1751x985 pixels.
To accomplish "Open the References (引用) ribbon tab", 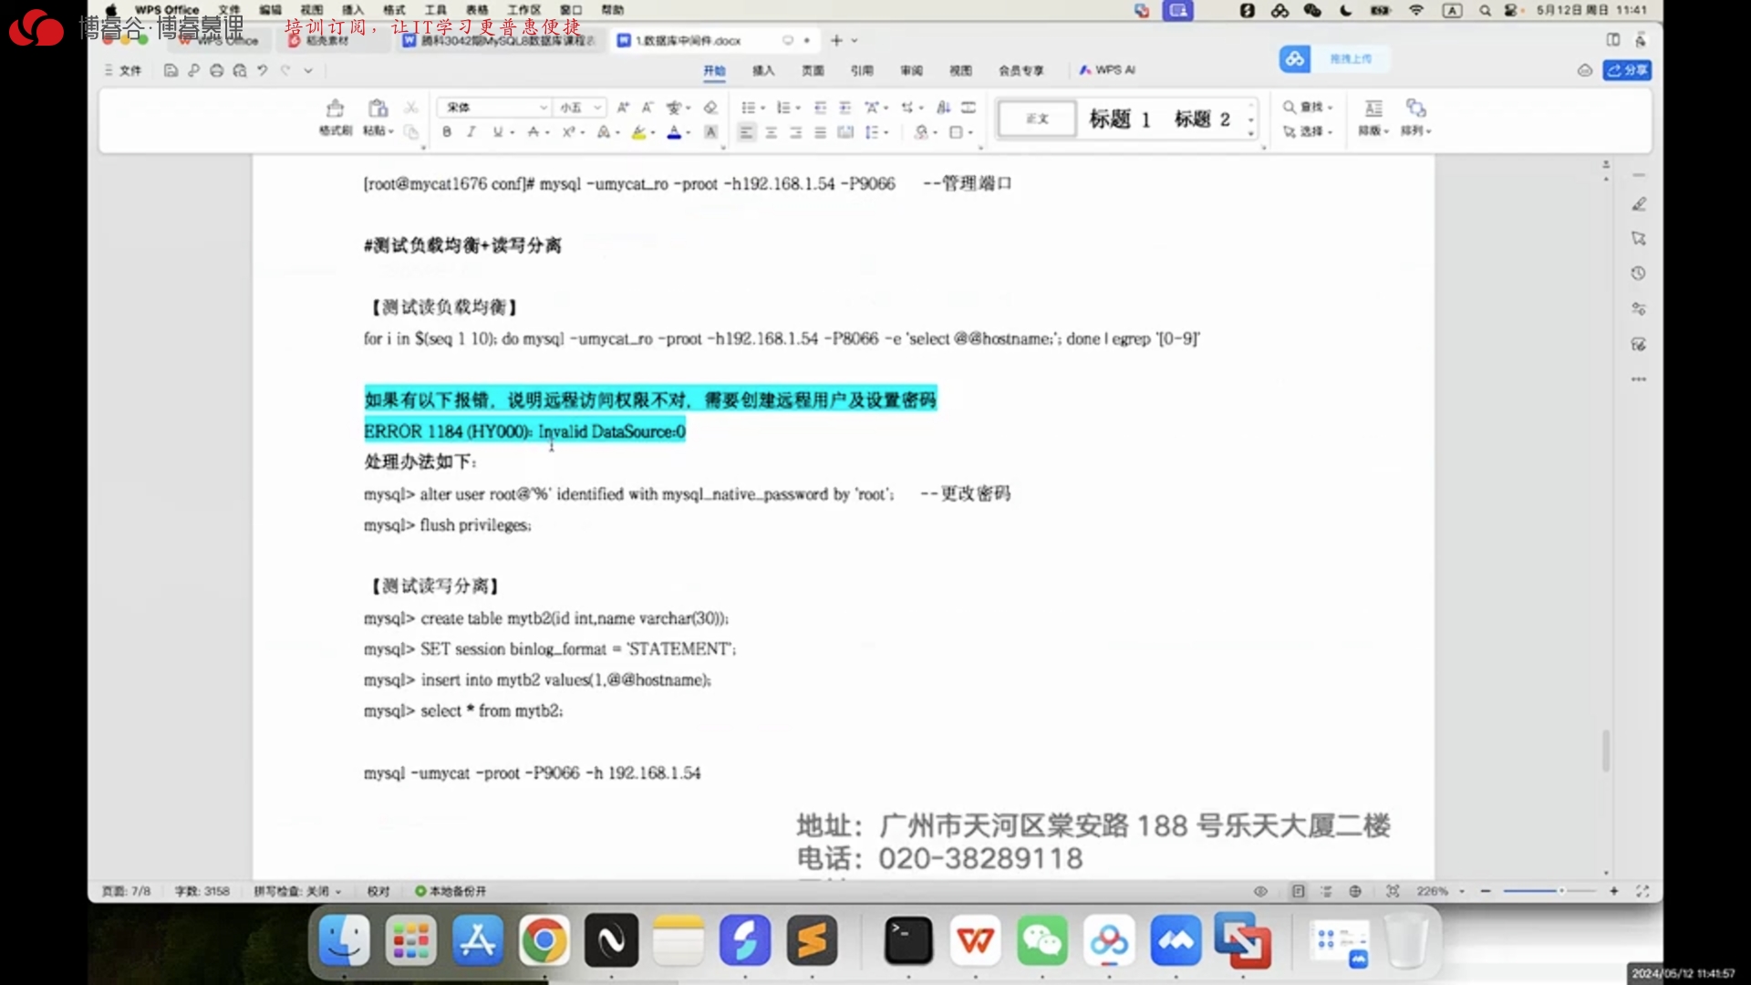I will click(x=862, y=70).
